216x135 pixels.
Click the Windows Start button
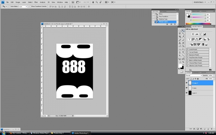pyautogui.click(x=4, y=133)
